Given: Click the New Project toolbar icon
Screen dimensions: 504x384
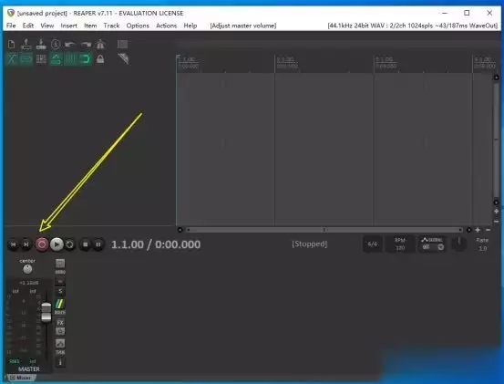Looking at the screenshot, I should pyautogui.click(x=11, y=44).
